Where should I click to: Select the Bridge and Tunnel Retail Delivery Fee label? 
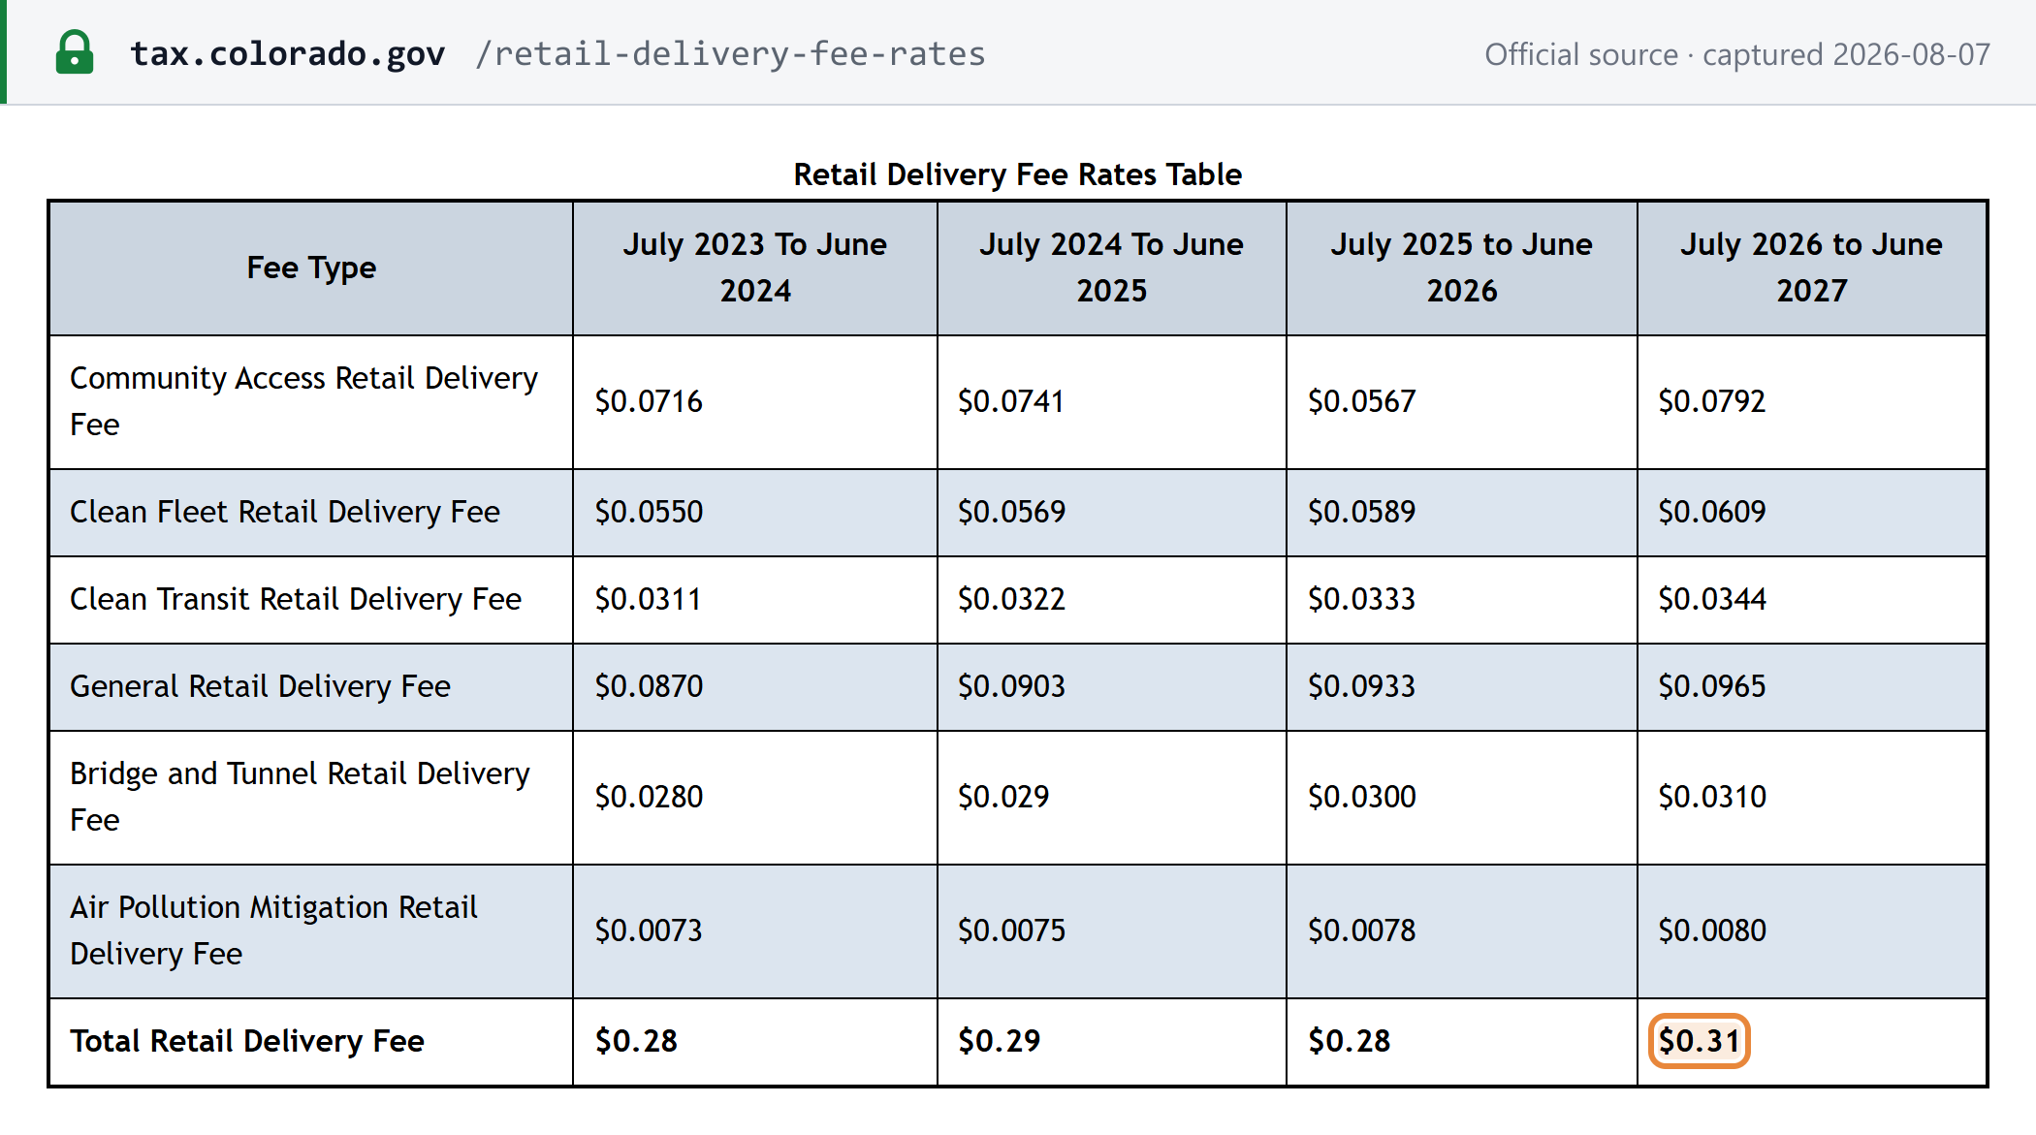tap(301, 797)
